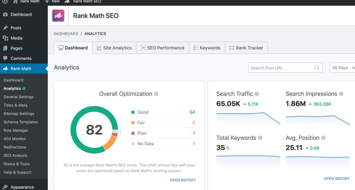
Task: Click green Good legend swatch
Action: 133,112
